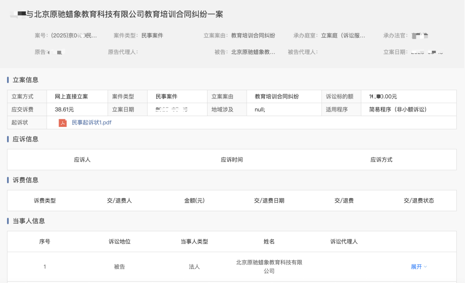Click the 立案方式 label cell
465x283 pixels.
click(x=27, y=97)
